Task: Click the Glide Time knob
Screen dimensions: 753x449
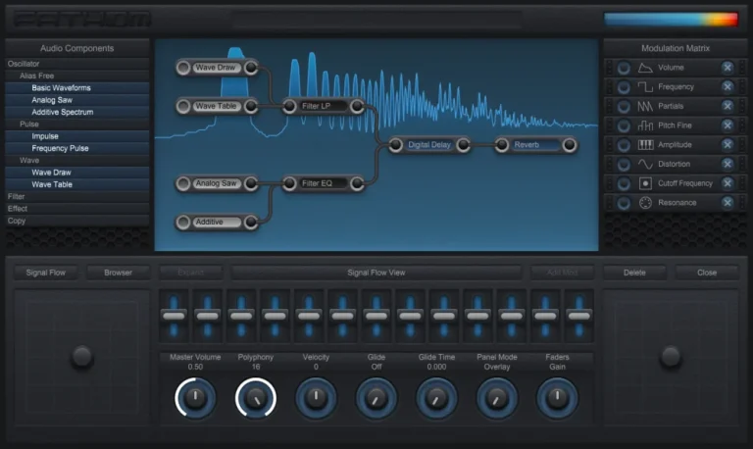Action: 436,398
